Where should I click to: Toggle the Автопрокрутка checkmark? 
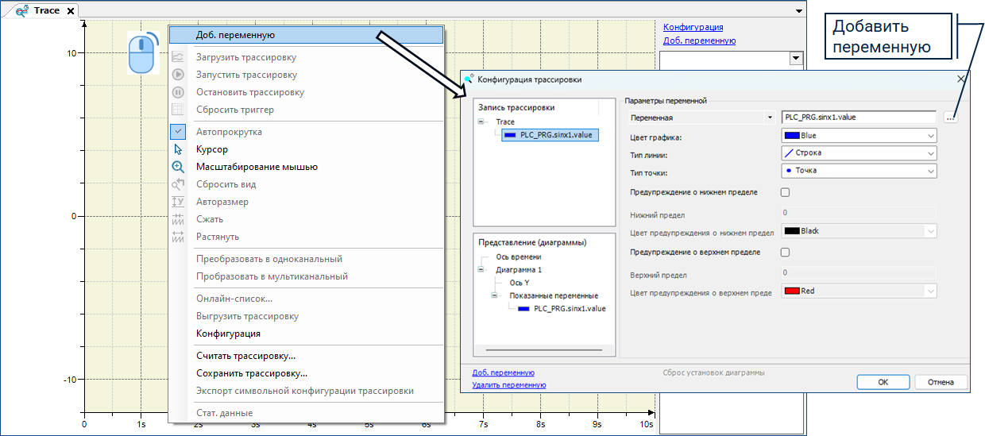point(179,132)
